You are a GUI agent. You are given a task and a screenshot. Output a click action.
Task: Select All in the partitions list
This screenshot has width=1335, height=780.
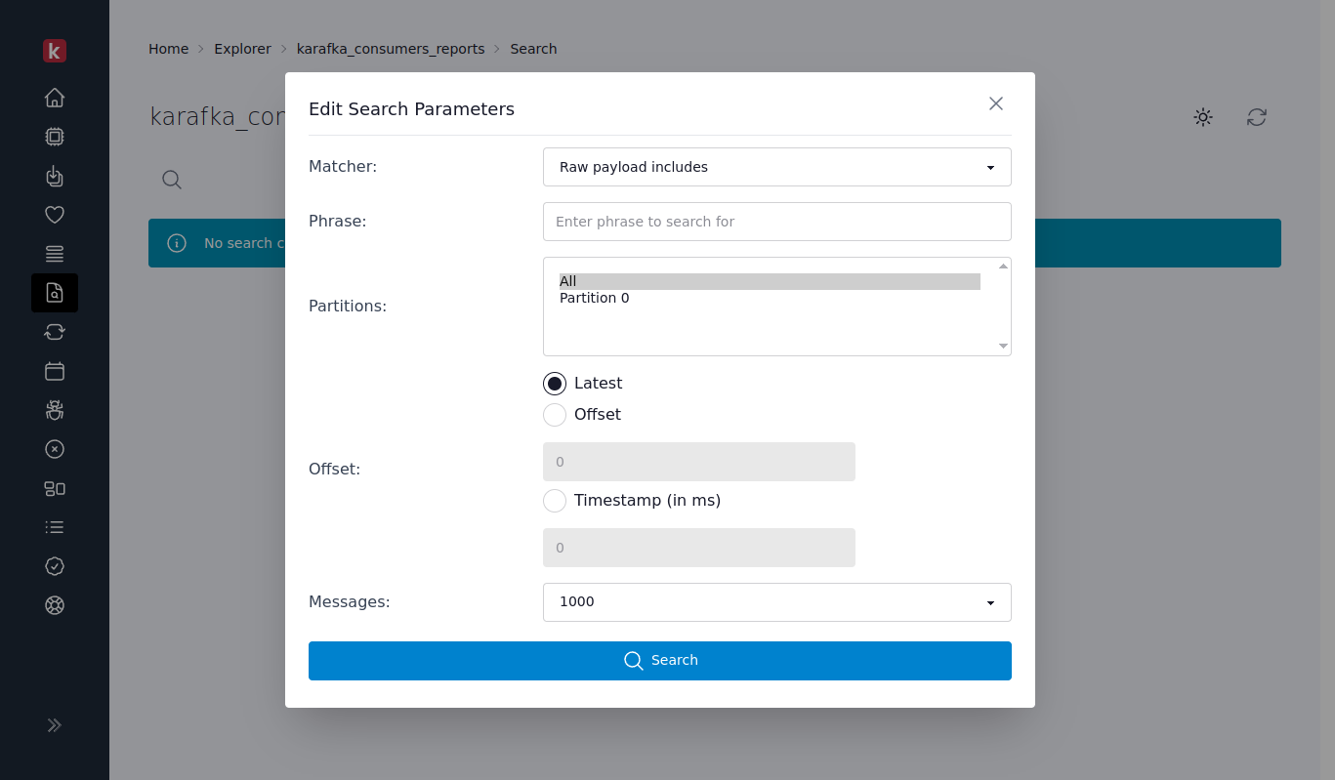point(568,281)
